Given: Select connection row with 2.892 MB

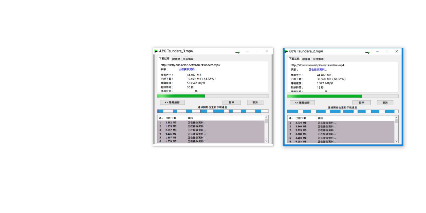Looking at the screenshot, I should 211,122.
